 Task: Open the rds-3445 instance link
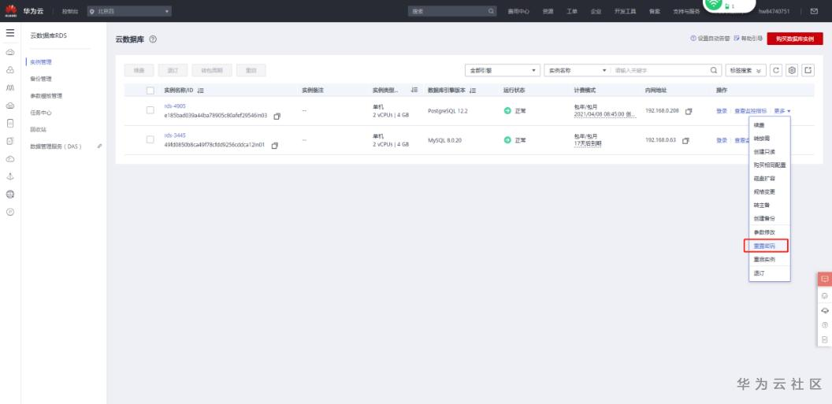(x=175, y=135)
